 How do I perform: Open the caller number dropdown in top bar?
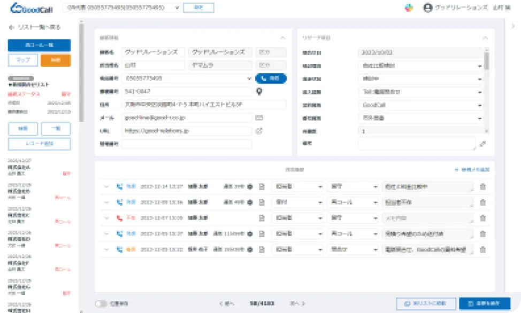point(177,8)
